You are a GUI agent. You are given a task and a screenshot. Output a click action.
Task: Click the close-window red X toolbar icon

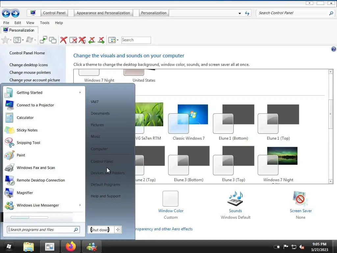point(73,40)
